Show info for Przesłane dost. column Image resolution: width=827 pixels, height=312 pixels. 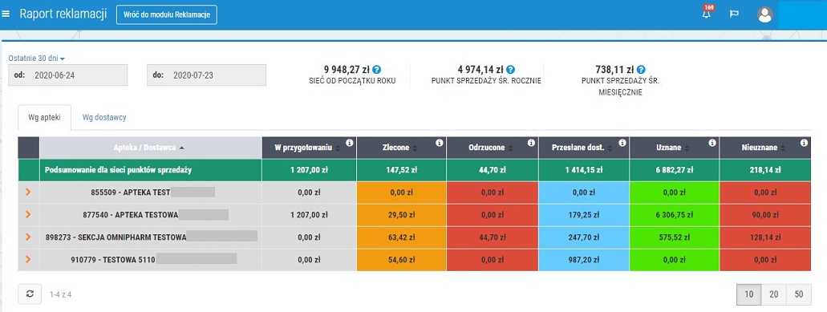point(622,143)
